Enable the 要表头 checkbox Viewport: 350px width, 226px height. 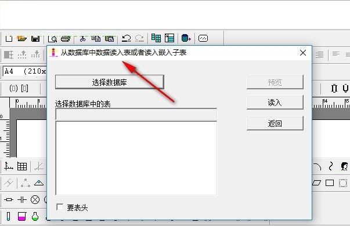60,207
